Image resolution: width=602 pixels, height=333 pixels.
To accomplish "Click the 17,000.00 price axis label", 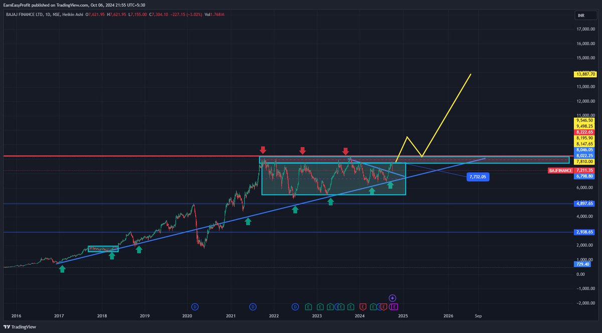I will point(585,29).
